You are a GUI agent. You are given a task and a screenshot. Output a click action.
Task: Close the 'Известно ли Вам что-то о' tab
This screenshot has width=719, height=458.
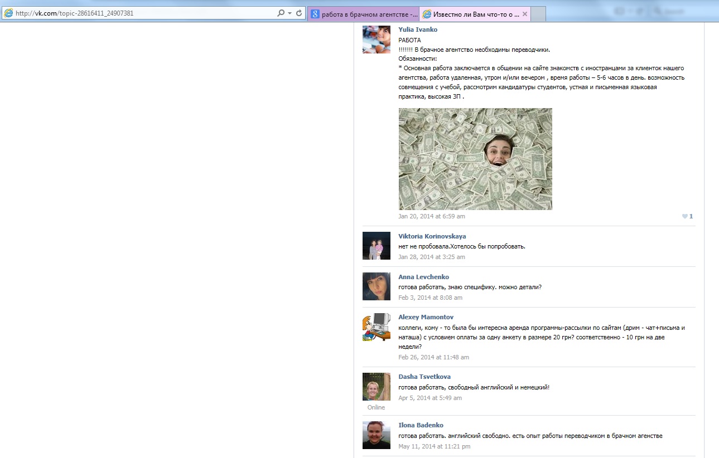tap(524, 14)
